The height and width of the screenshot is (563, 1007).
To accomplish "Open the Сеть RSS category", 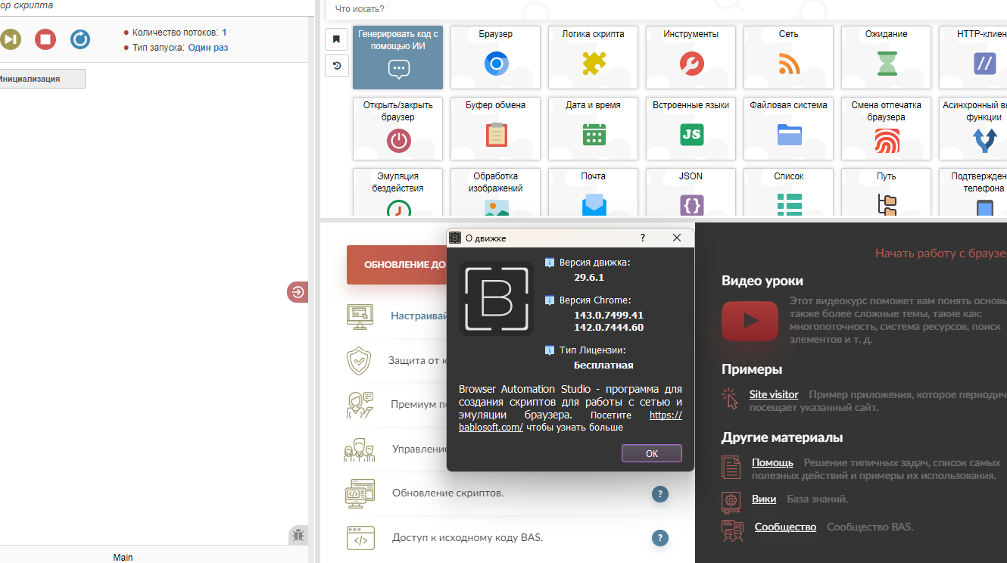I will [788, 58].
